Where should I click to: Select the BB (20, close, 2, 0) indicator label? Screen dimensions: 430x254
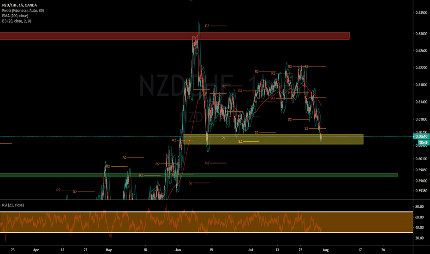pos(17,21)
